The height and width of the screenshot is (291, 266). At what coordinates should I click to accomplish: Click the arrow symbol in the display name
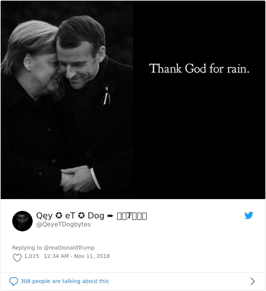tap(111, 216)
